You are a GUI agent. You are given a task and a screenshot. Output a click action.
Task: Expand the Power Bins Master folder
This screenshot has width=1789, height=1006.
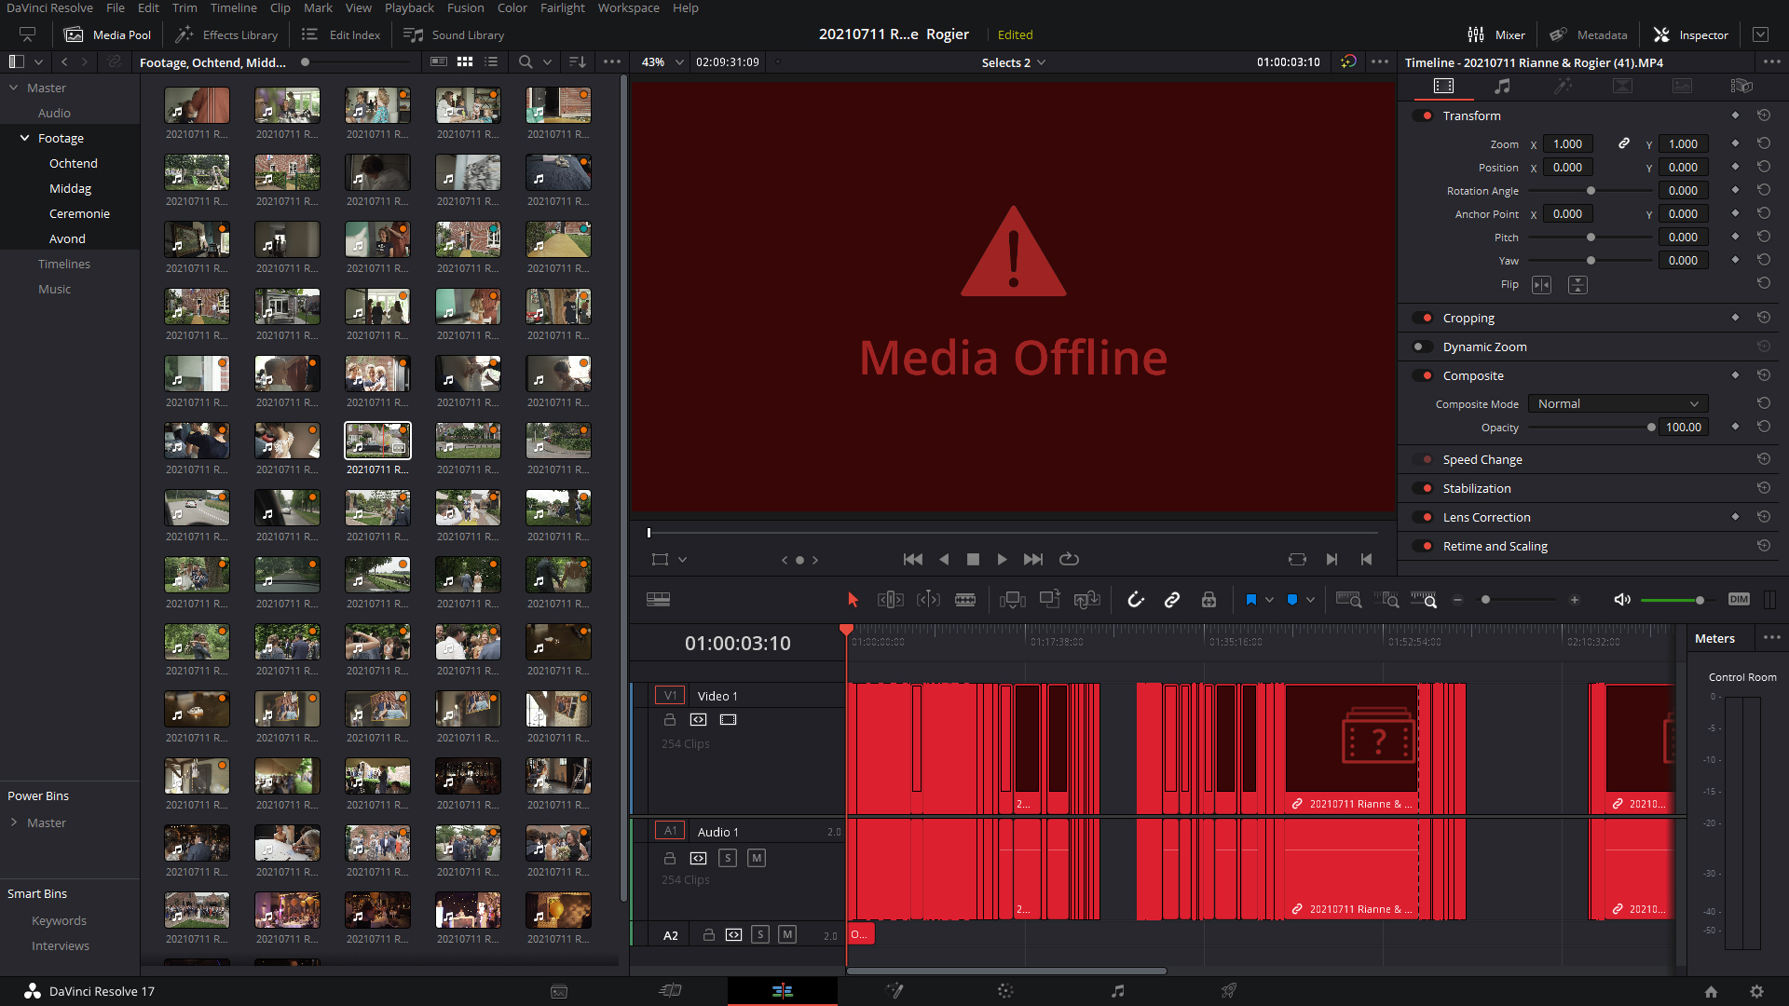(x=14, y=822)
